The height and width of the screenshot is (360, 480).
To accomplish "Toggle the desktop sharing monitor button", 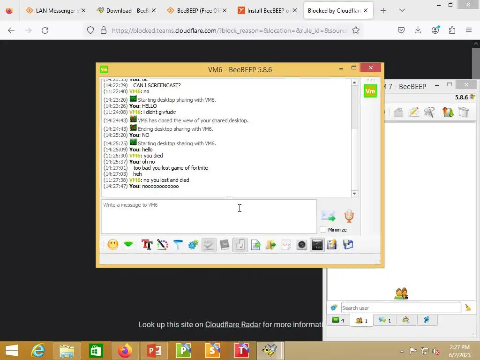I will 317,245.
